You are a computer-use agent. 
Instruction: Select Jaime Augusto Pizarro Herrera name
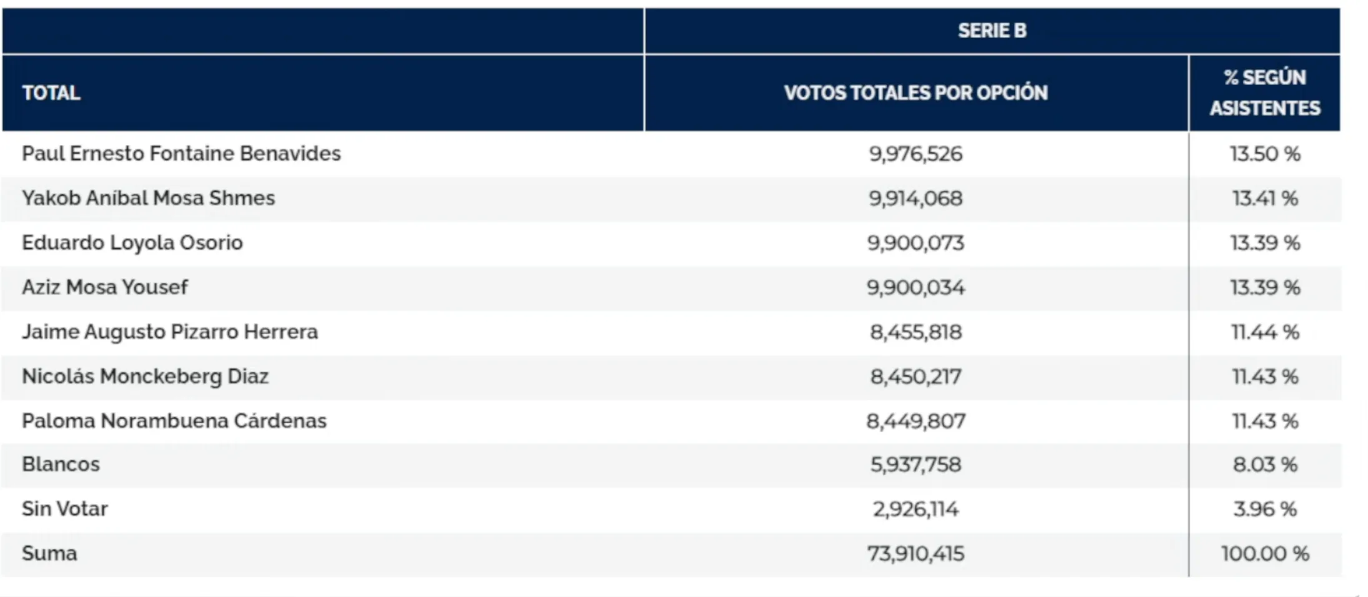point(169,332)
